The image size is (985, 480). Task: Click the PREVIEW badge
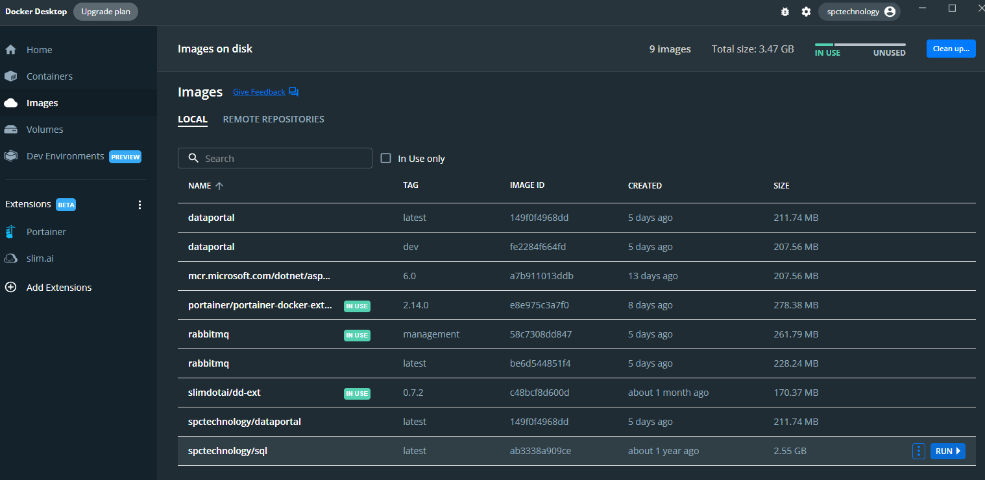[x=125, y=157]
